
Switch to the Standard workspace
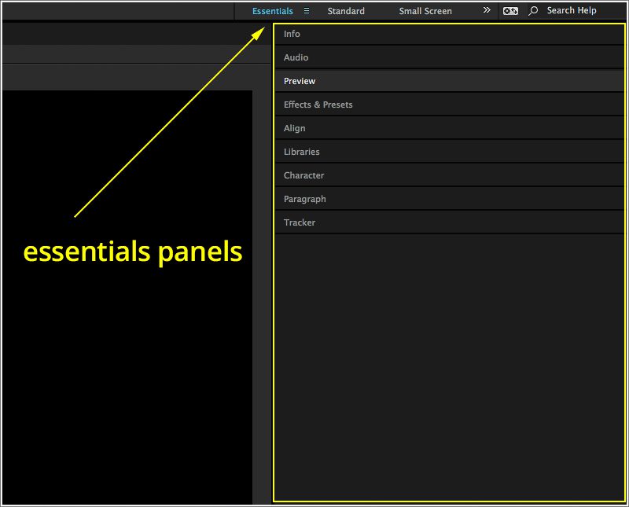tap(346, 11)
